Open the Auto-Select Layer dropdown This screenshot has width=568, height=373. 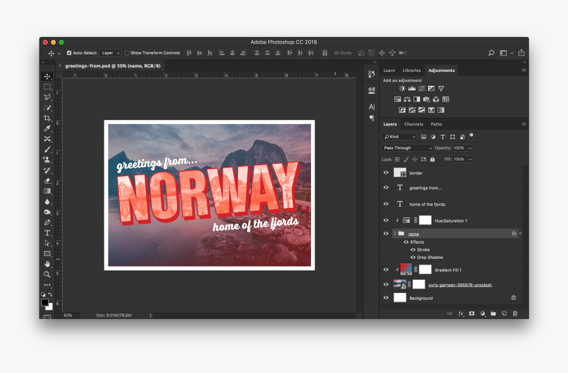110,53
